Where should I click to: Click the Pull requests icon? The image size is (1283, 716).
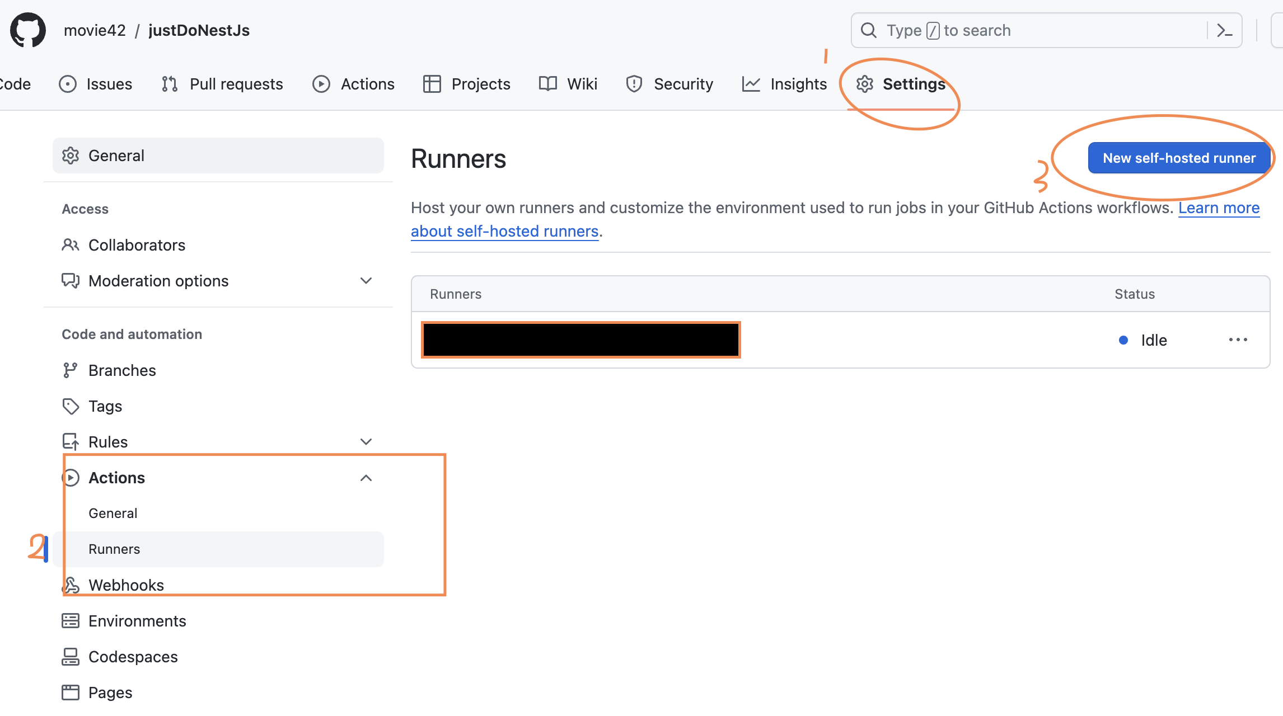(x=170, y=84)
